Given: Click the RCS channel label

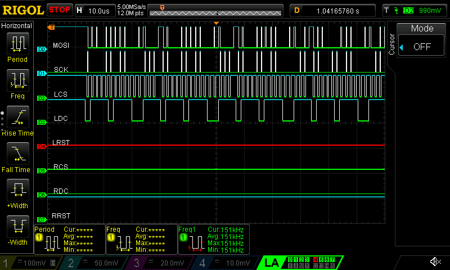Looking at the screenshot, I should click(61, 166).
